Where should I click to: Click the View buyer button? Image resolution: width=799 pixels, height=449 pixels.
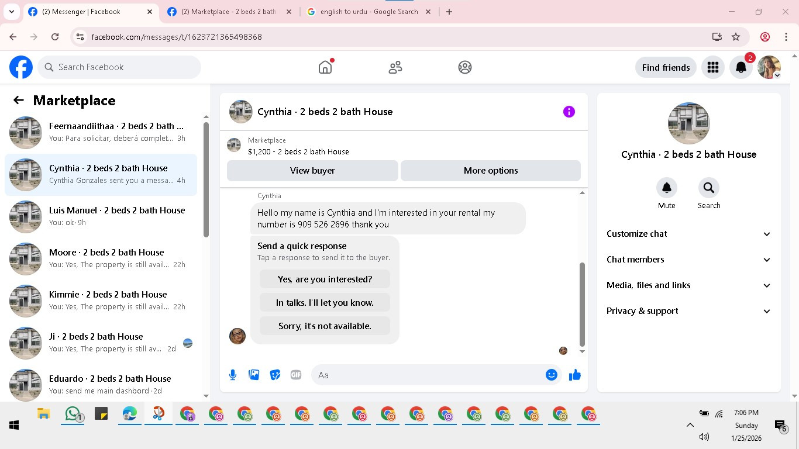point(312,171)
